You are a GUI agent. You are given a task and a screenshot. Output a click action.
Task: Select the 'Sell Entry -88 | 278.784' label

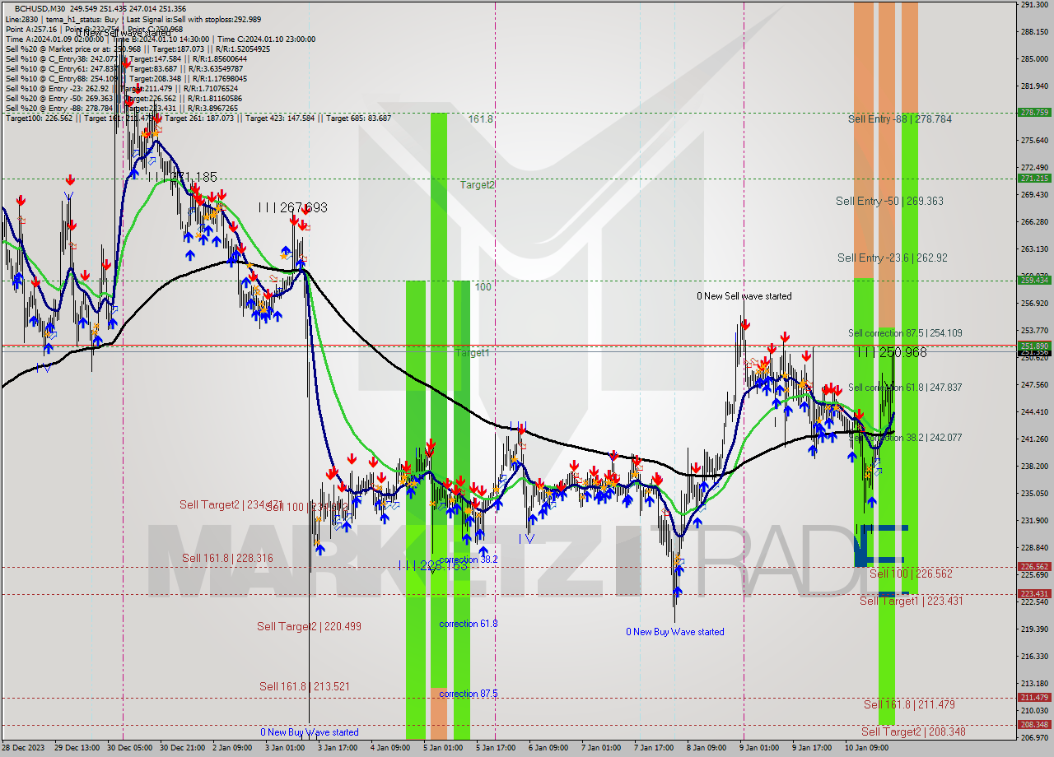(900, 119)
